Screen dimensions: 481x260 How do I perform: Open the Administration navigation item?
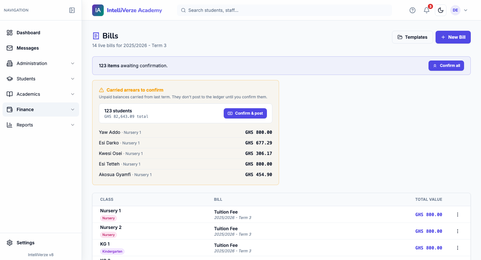pos(41,63)
